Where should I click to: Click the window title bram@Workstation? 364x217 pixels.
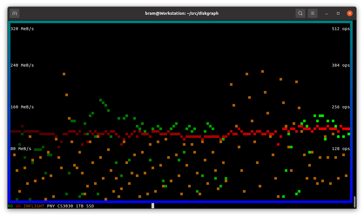182,13
